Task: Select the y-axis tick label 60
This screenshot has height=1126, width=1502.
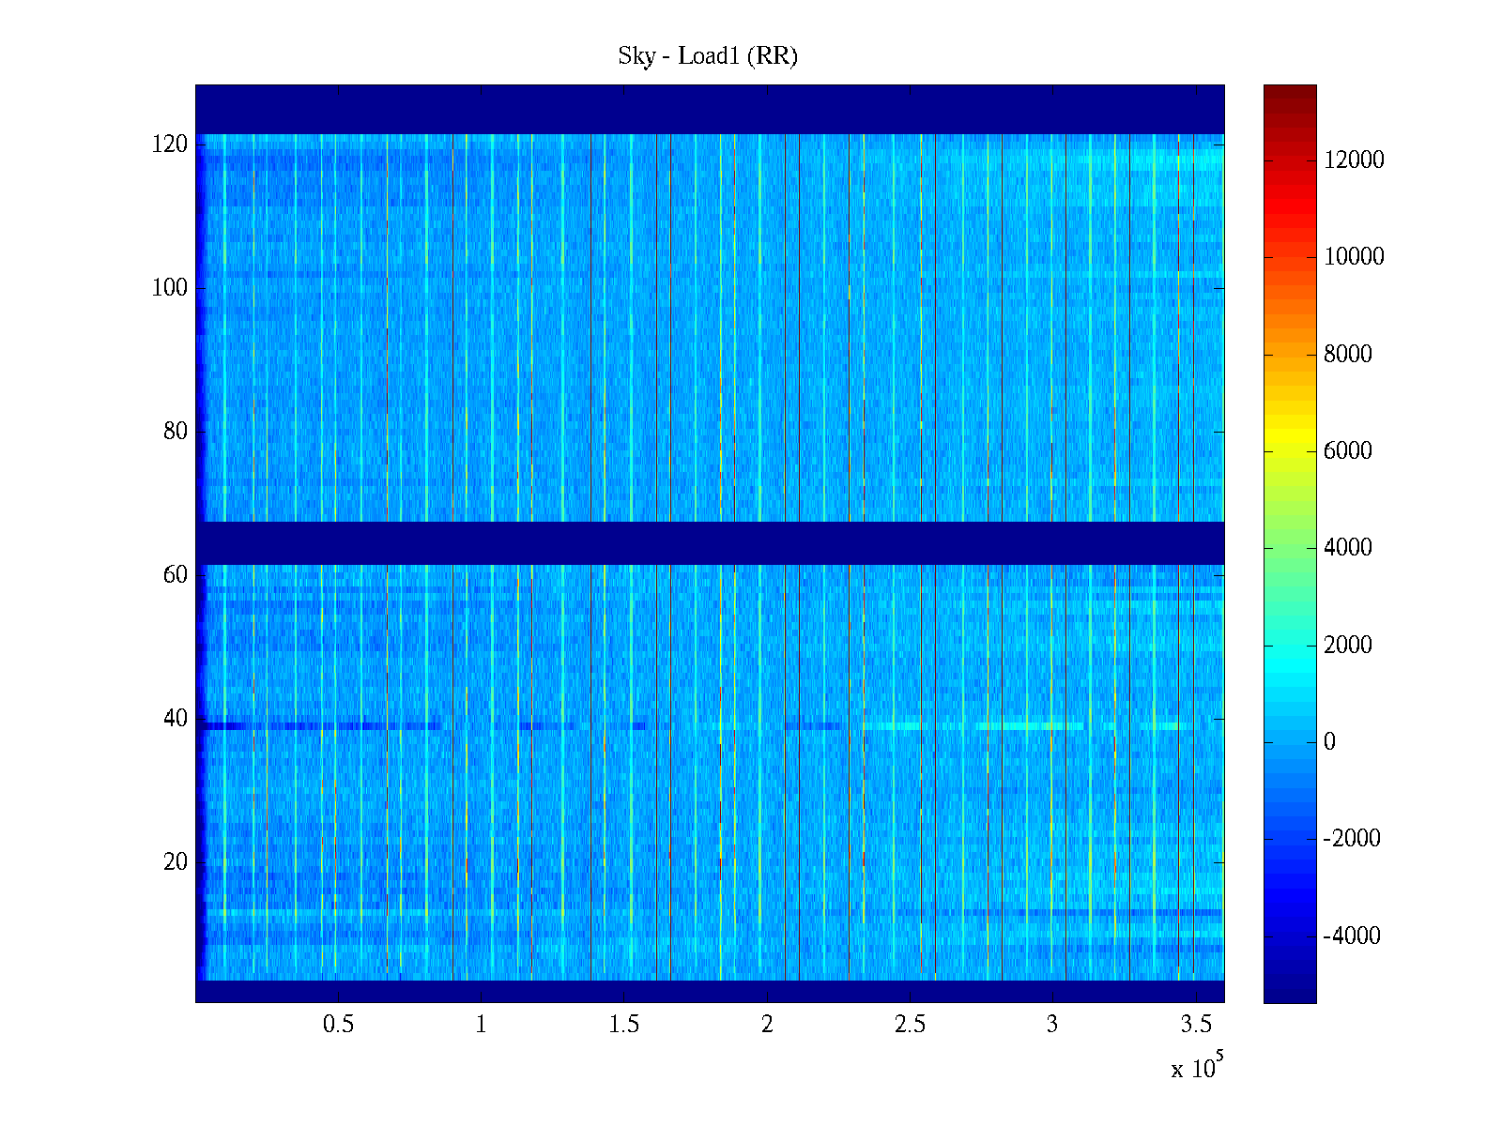Action: tap(175, 575)
